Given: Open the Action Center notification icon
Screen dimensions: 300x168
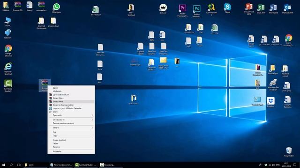Looking at the screenshot, I should pos(295,165).
